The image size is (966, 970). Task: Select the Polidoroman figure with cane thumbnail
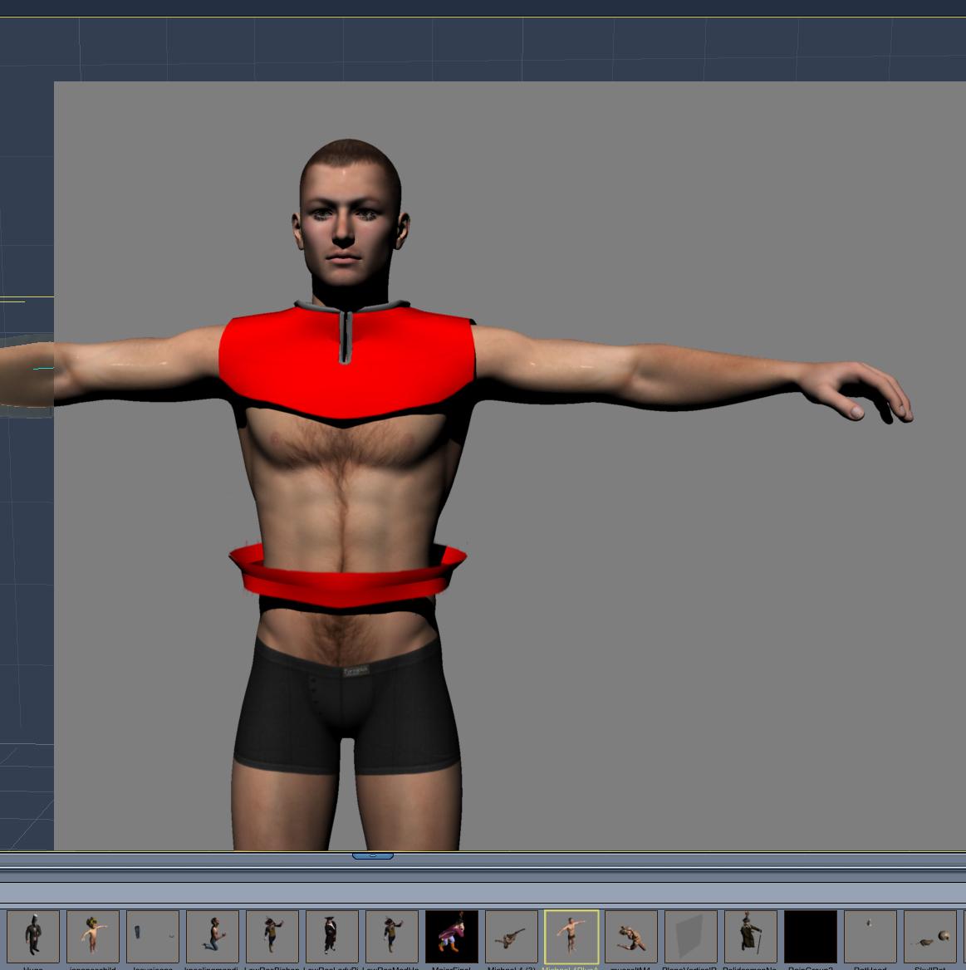click(751, 936)
